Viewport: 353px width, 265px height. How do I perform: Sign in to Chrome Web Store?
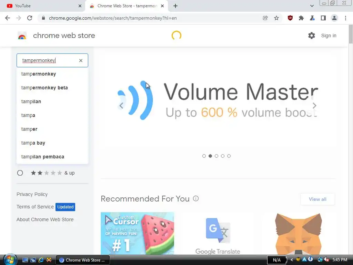(x=329, y=36)
